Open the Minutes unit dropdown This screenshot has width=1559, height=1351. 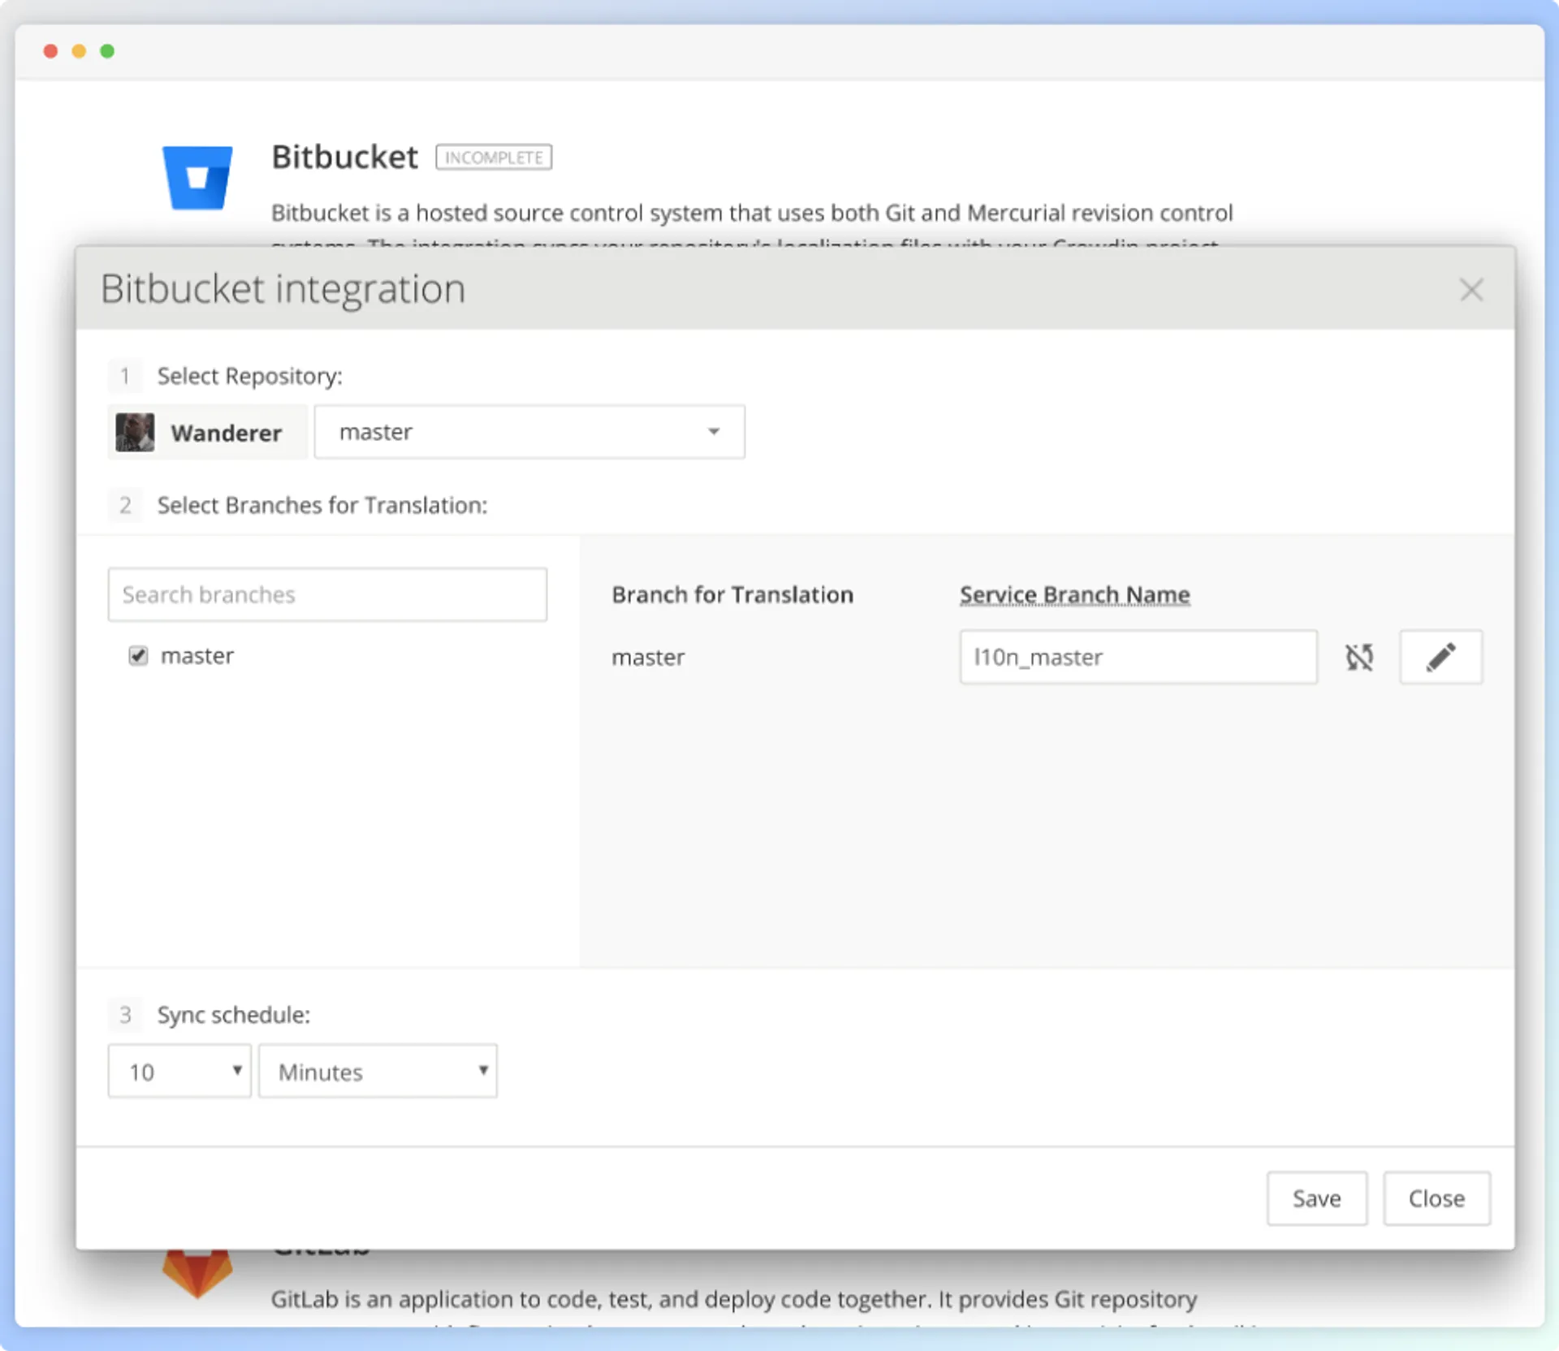378,1071
